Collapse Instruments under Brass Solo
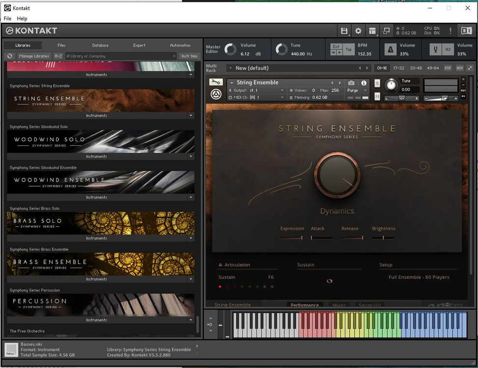This screenshot has width=478, height=368. click(191, 238)
